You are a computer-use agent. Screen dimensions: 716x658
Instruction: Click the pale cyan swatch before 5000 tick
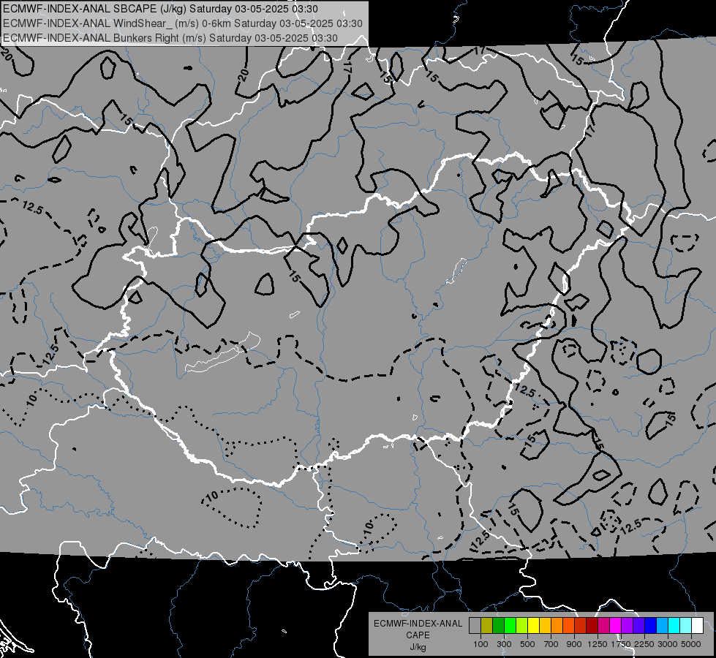point(686,626)
